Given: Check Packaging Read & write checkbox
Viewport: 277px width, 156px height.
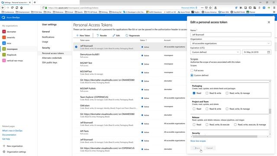Looking at the screenshot, I should [207, 93].
